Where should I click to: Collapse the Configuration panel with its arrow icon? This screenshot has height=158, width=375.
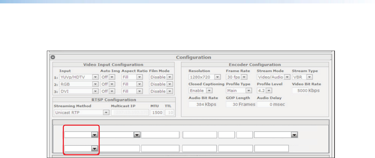(53, 57)
